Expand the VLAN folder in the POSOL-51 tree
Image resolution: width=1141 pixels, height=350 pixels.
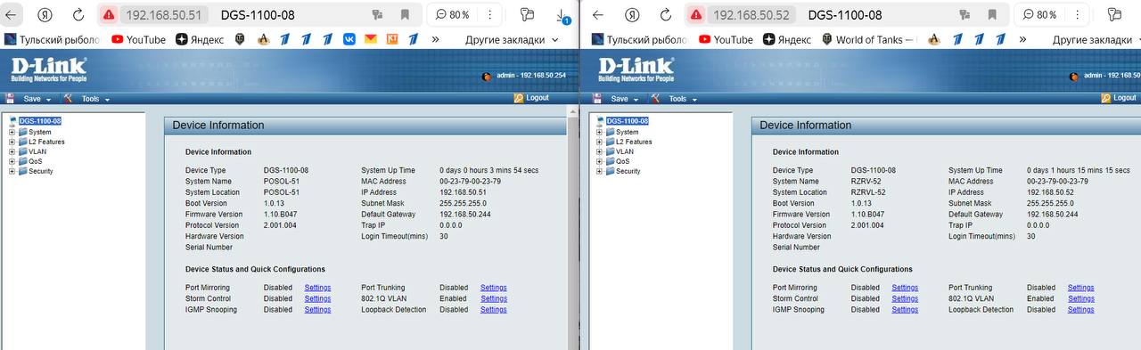12,151
